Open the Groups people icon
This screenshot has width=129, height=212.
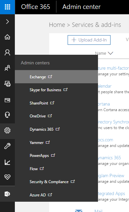[x=7, y=68]
